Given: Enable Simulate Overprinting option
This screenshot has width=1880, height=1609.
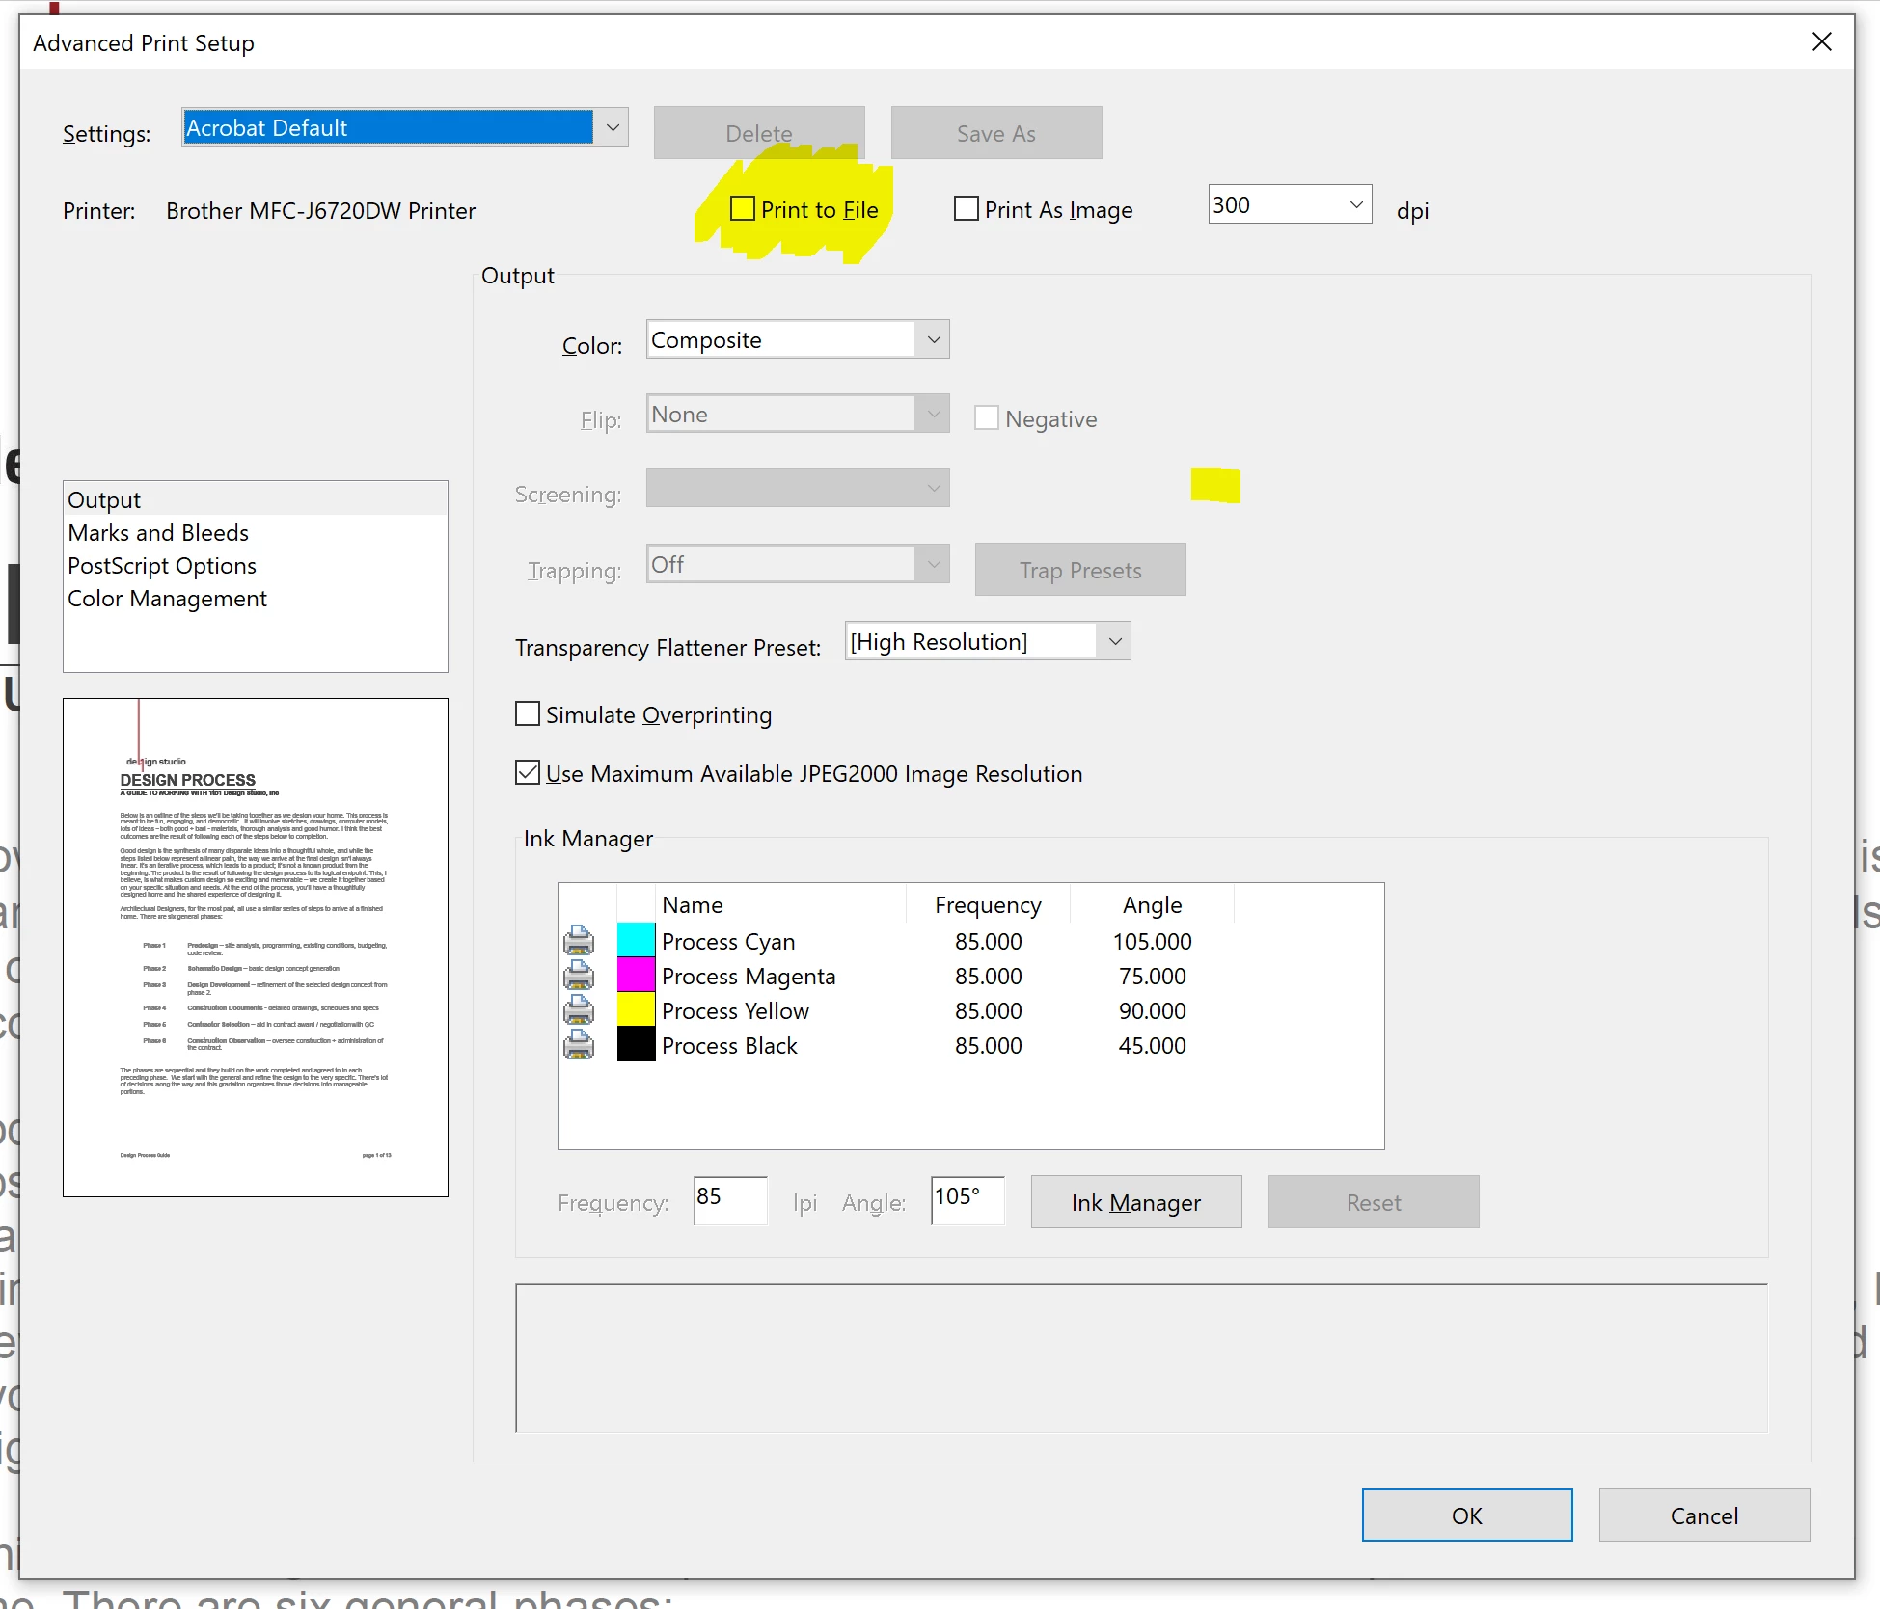Looking at the screenshot, I should (x=528, y=714).
